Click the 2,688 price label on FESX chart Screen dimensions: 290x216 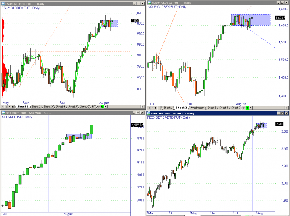279,124
